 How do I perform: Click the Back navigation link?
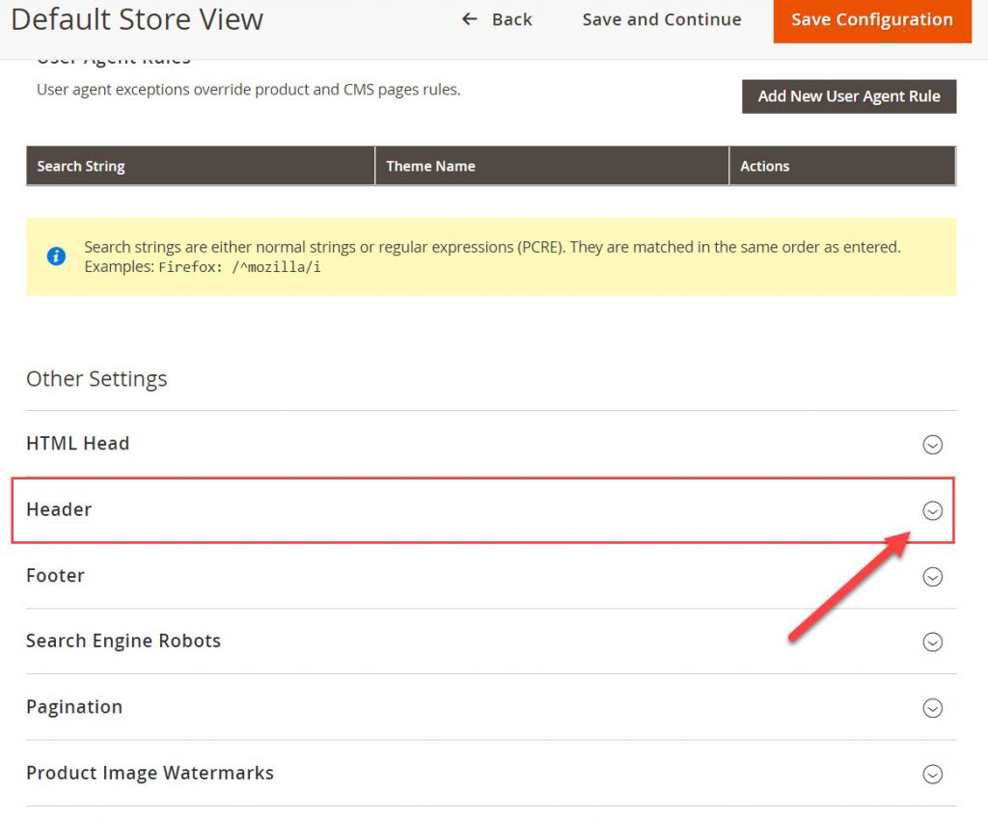(x=510, y=19)
